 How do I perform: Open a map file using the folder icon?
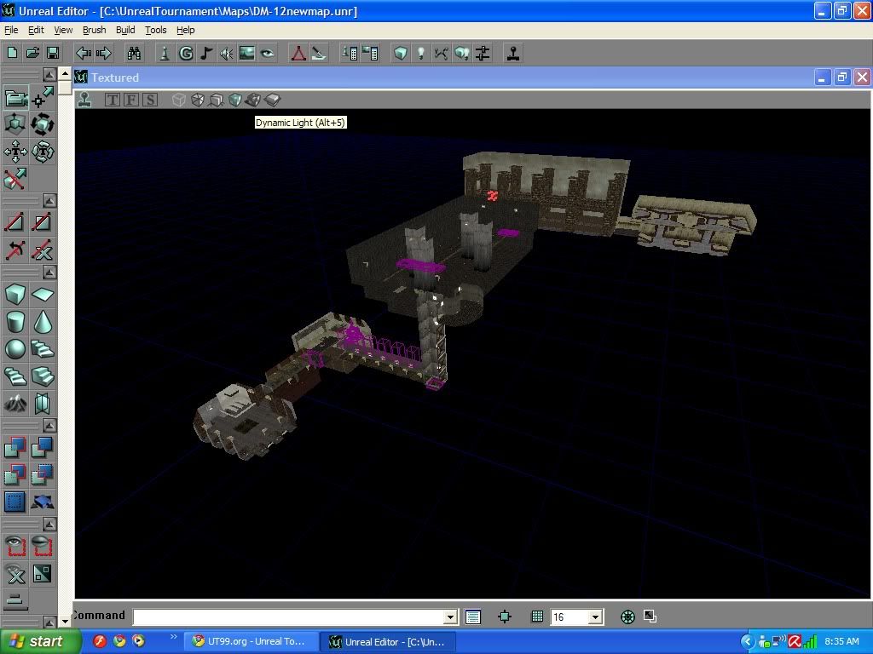tap(33, 54)
